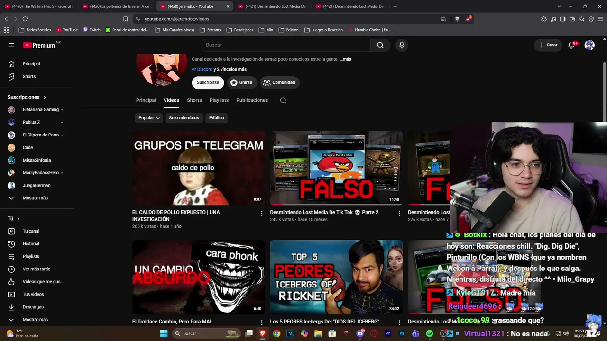Click the Windows Start button
This screenshot has height=341, width=607.
click(164, 333)
